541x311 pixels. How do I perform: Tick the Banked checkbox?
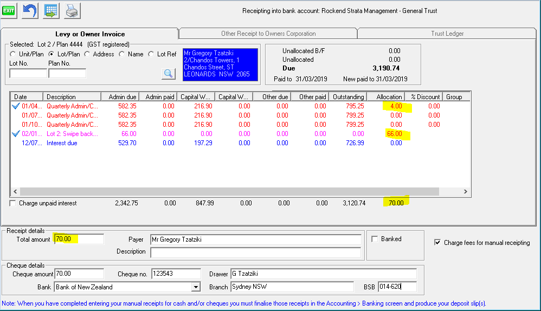tap(375, 239)
